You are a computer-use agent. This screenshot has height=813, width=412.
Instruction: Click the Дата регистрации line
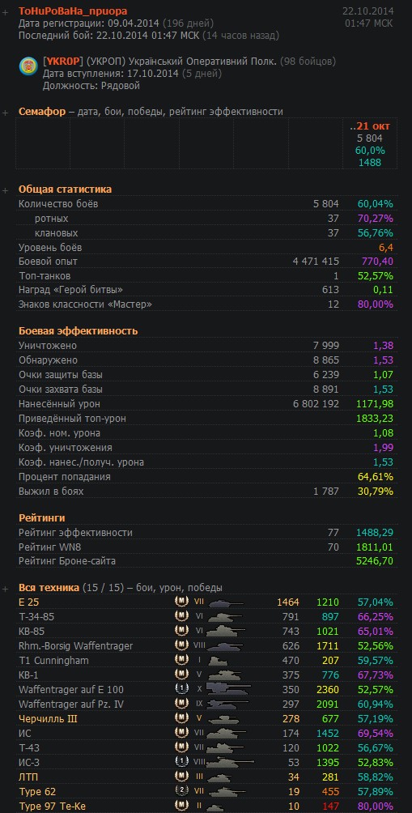click(116, 23)
